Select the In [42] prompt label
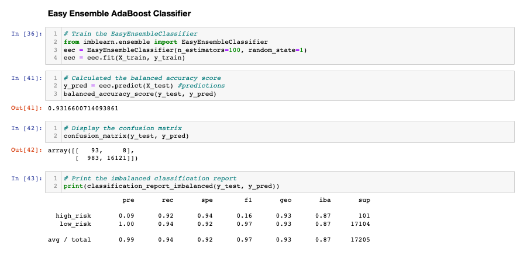The width and height of the screenshot is (520, 255). pyautogui.click(x=26, y=128)
